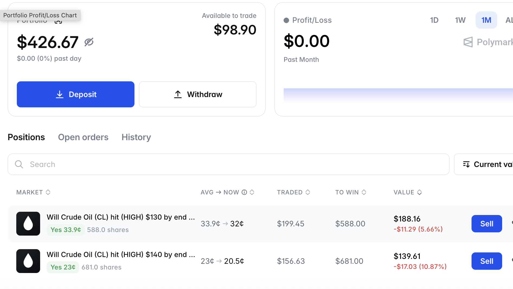Switch to the Open orders tab
The image size is (513, 289).
point(83,137)
